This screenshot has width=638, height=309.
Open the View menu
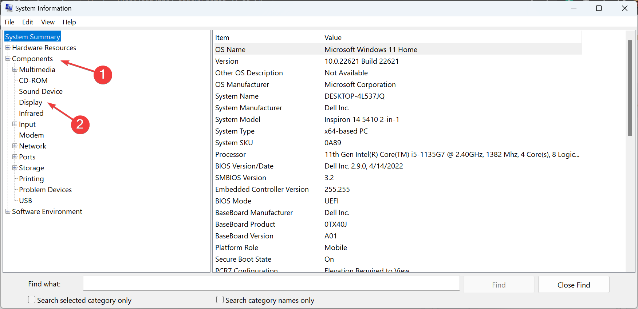(48, 22)
